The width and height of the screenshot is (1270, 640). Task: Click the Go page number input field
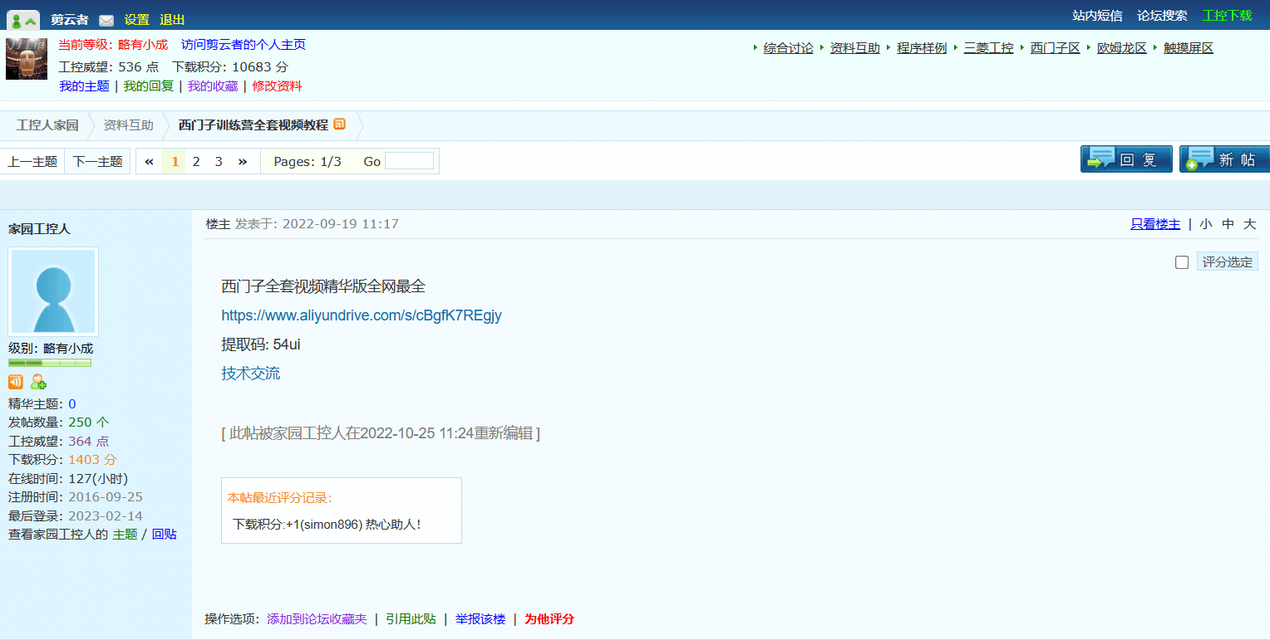[409, 161]
